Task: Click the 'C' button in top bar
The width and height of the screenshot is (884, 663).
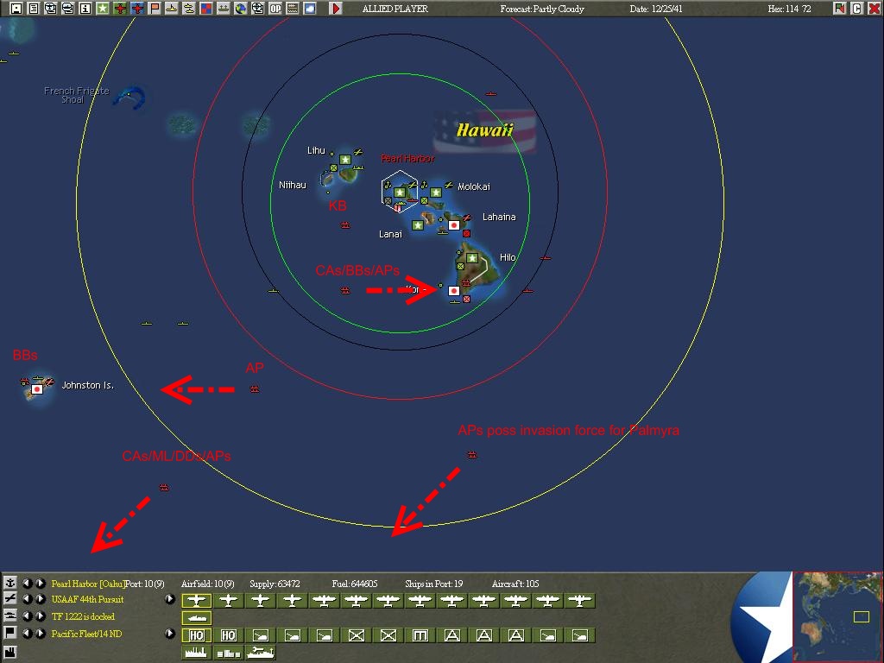Action: point(857,8)
